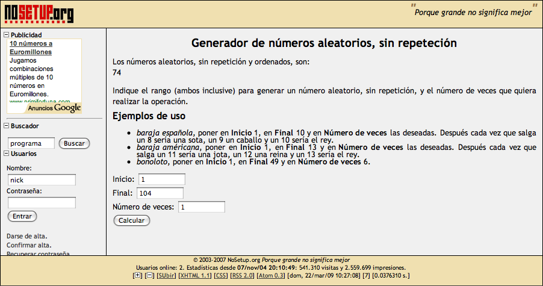Click the footer plus [+] icon
Viewport: 543px width, 286px height.
point(137,276)
